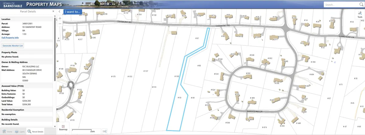Open the Full Property Info link
This screenshot has height=135, width=365.
pyautogui.click(x=10, y=38)
